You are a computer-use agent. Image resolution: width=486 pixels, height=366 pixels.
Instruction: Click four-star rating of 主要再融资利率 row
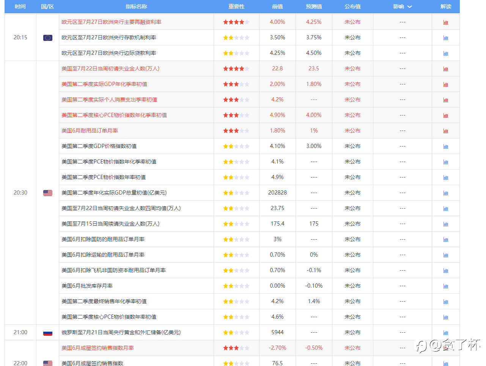point(236,22)
